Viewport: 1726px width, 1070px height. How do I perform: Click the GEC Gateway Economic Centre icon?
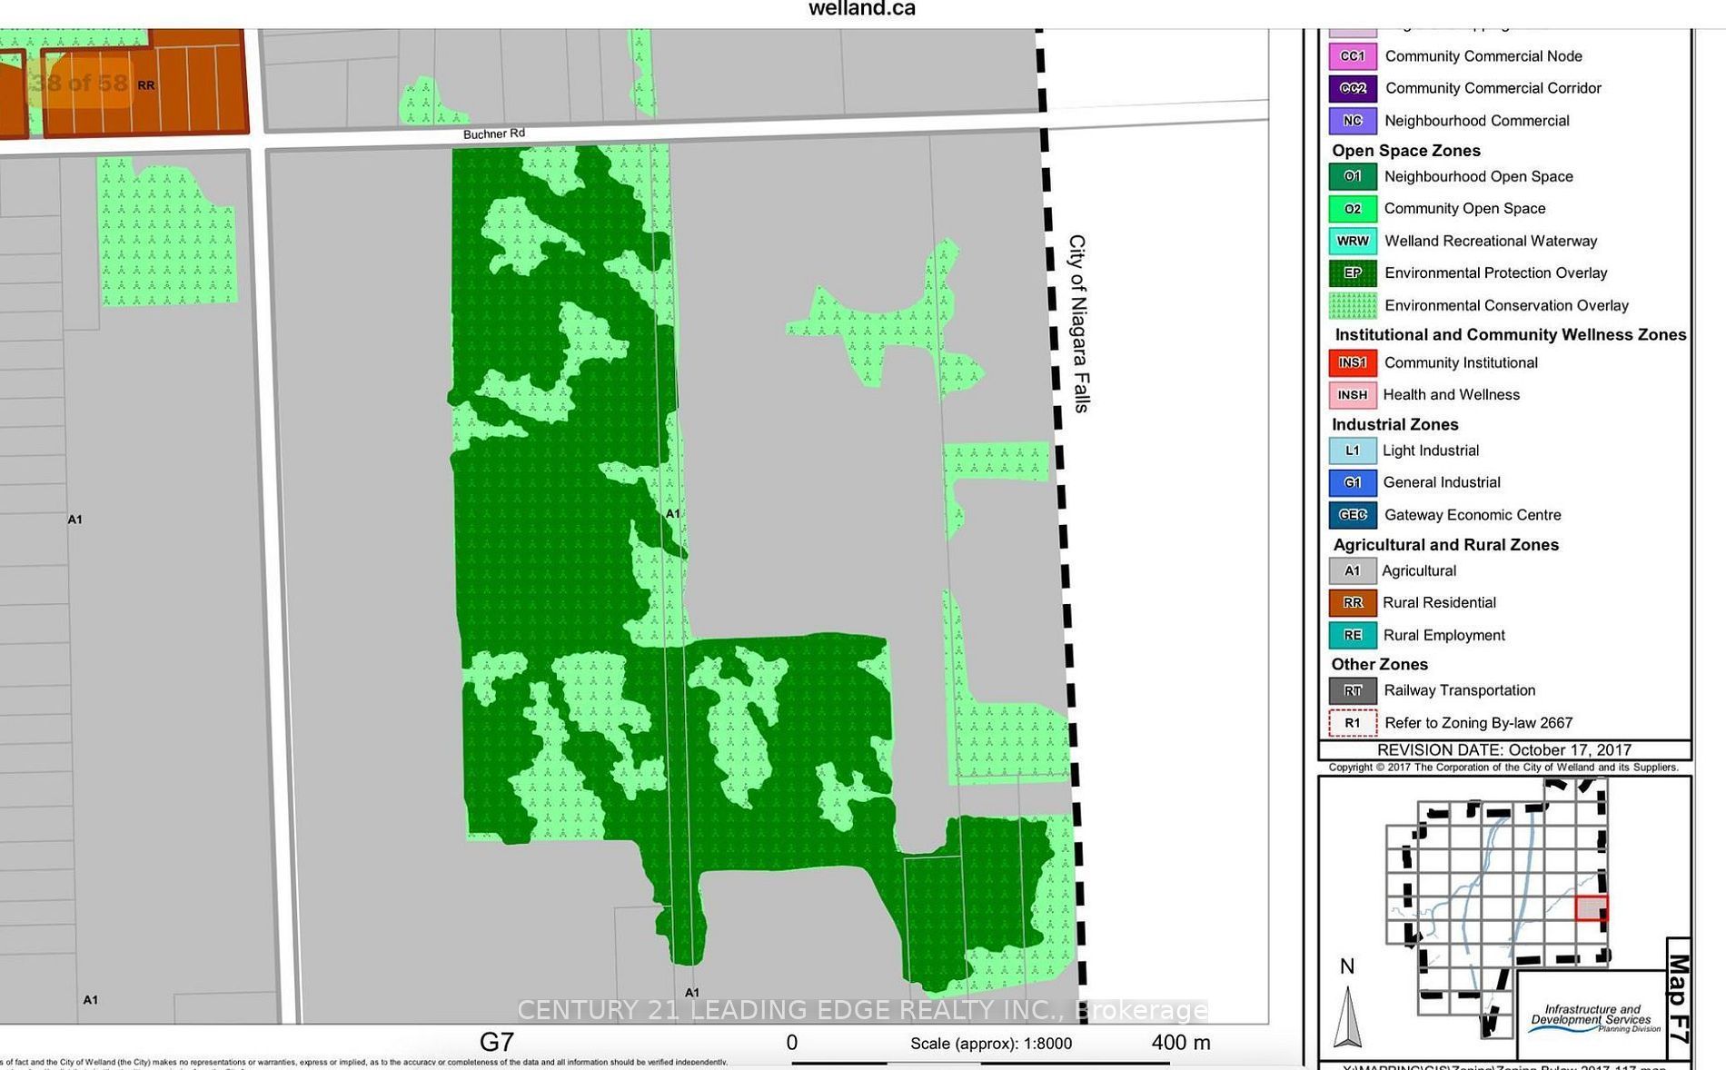point(1353,515)
